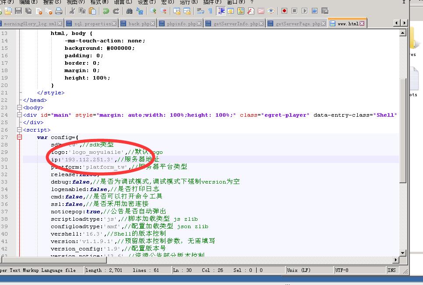Click the Open file toolbar icon

coord(8,11)
